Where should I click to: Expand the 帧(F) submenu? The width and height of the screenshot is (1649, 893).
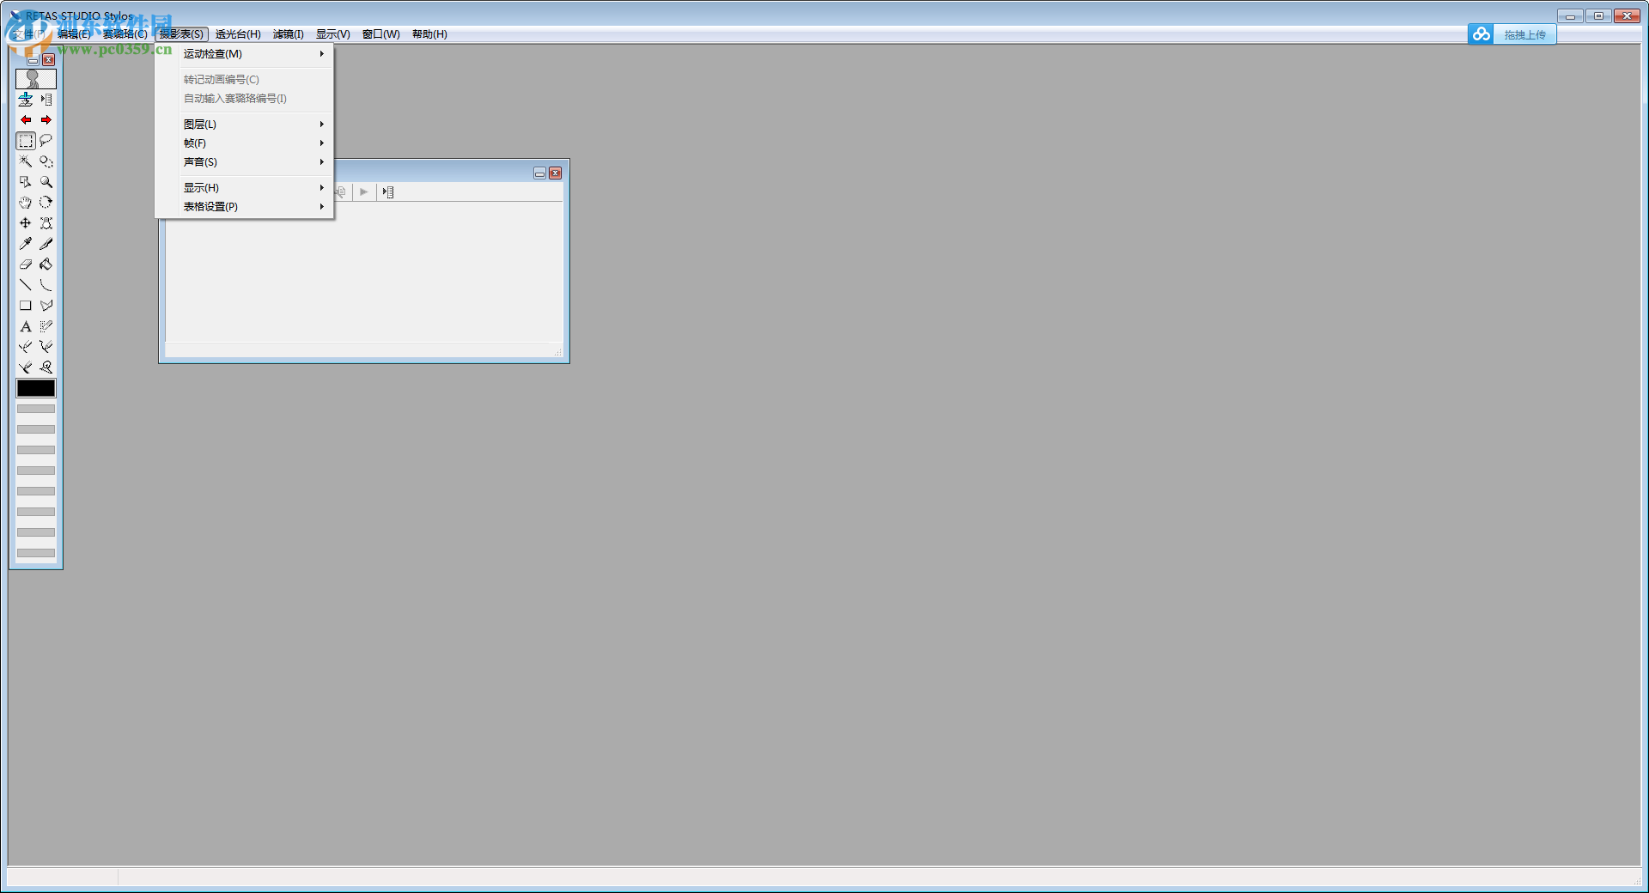click(245, 143)
